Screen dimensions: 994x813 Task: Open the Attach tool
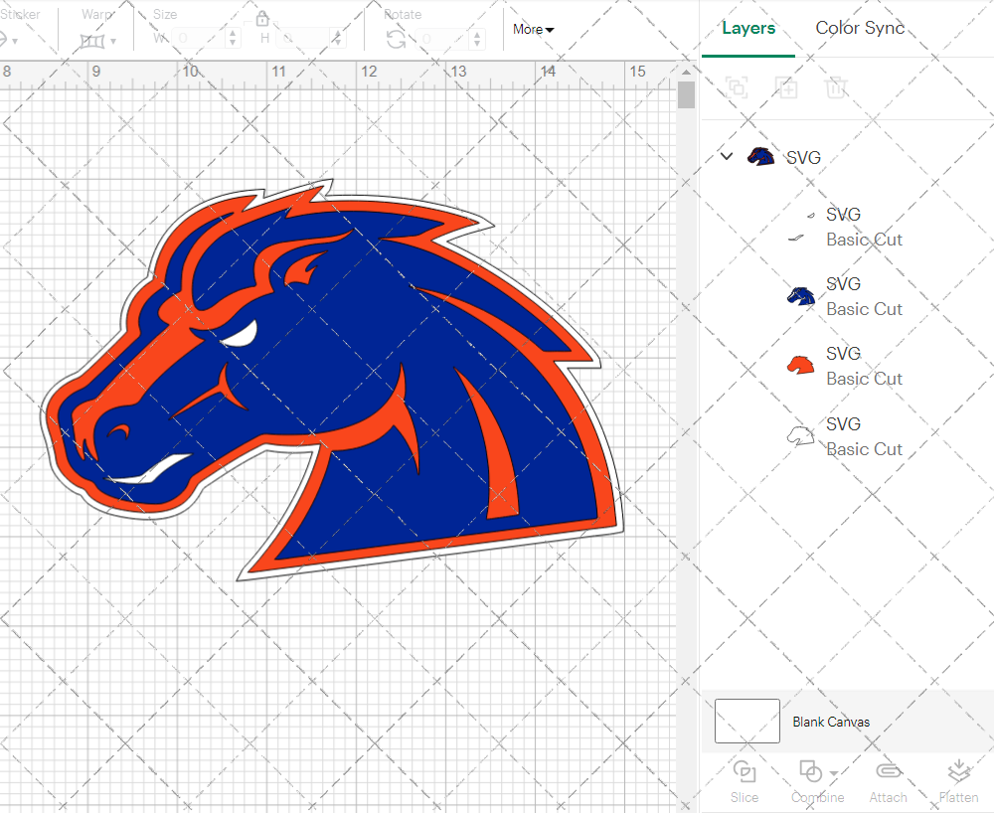click(888, 780)
